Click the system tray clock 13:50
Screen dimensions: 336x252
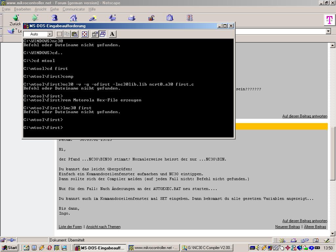[328, 248]
